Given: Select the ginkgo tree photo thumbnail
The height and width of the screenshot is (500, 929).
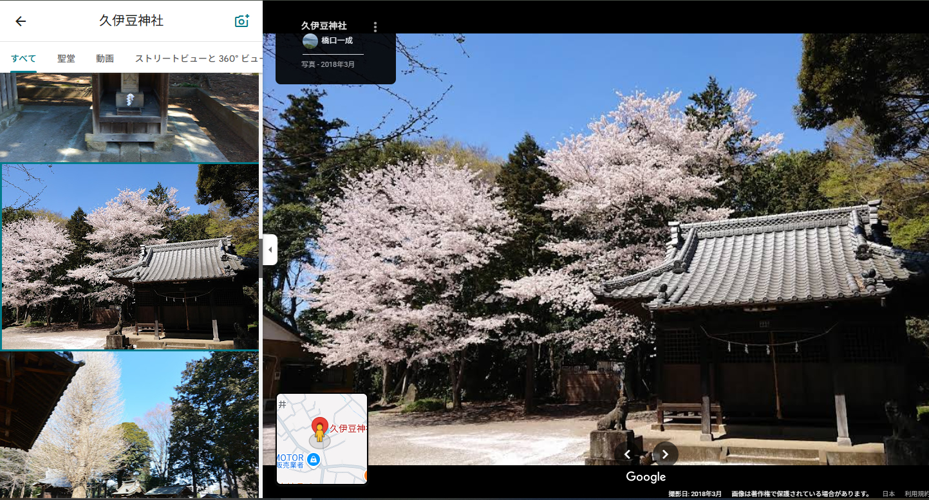Looking at the screenshot, I should coord(129,425).
